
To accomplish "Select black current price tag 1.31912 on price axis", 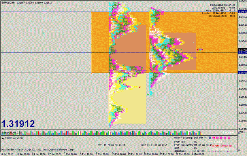I will click(x=243, y=50).
